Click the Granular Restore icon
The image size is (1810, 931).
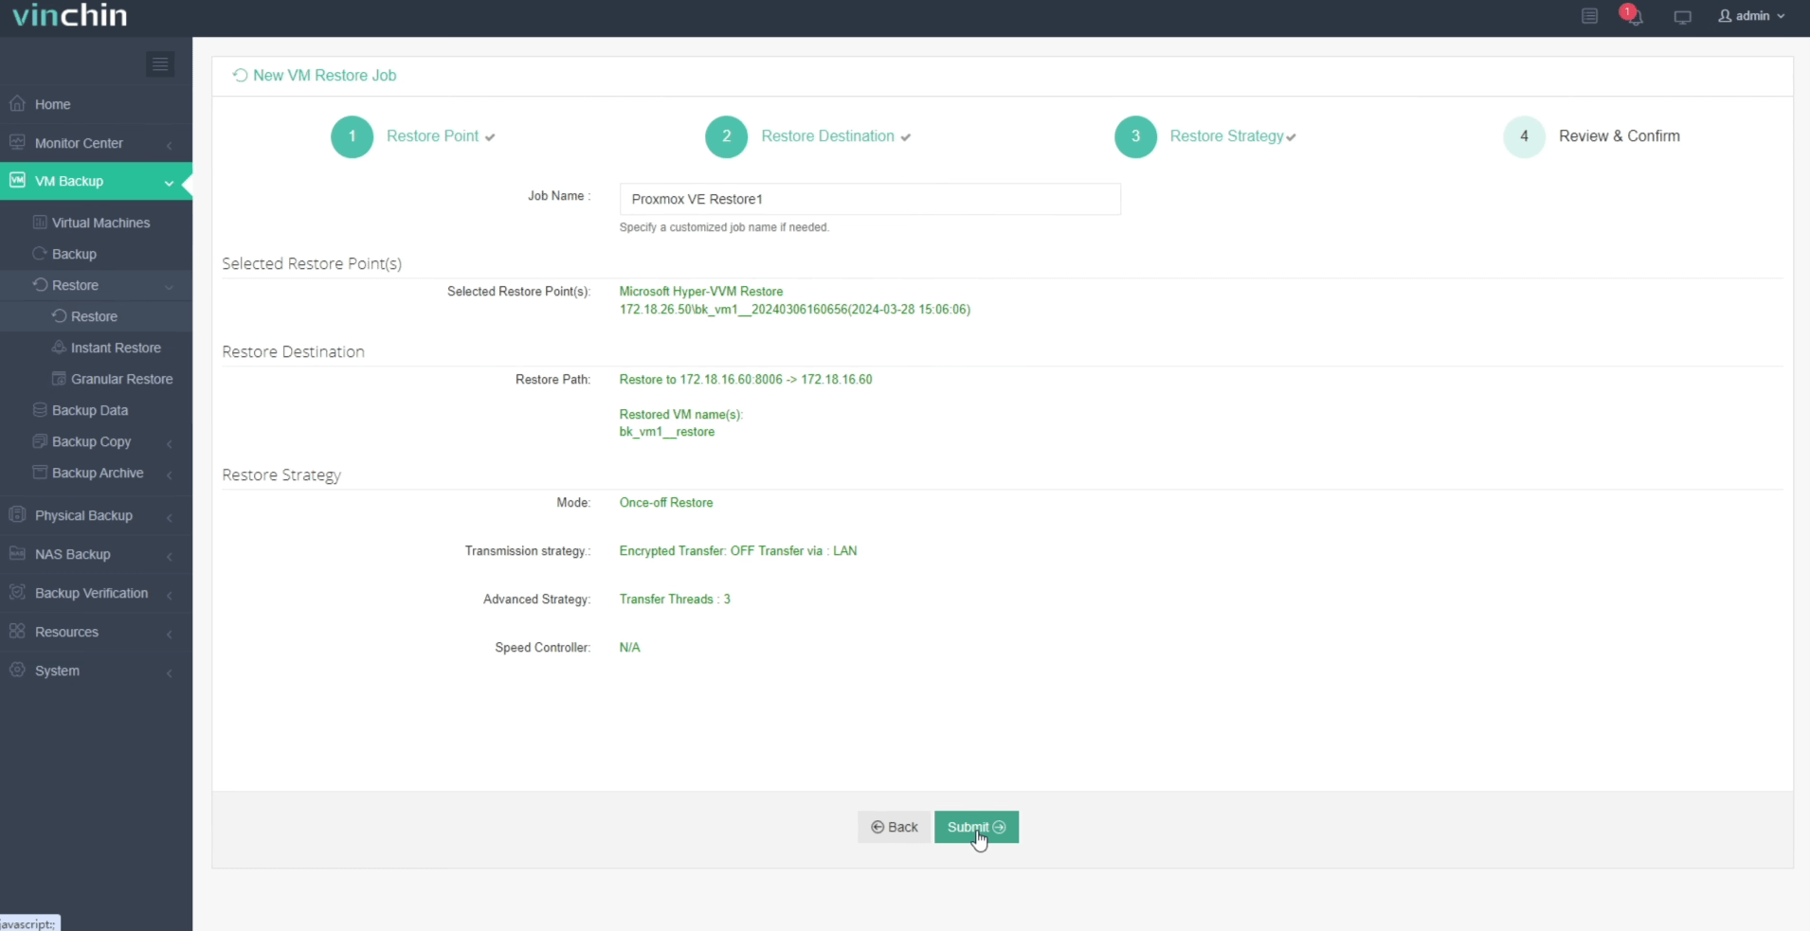tap(59, 379)
